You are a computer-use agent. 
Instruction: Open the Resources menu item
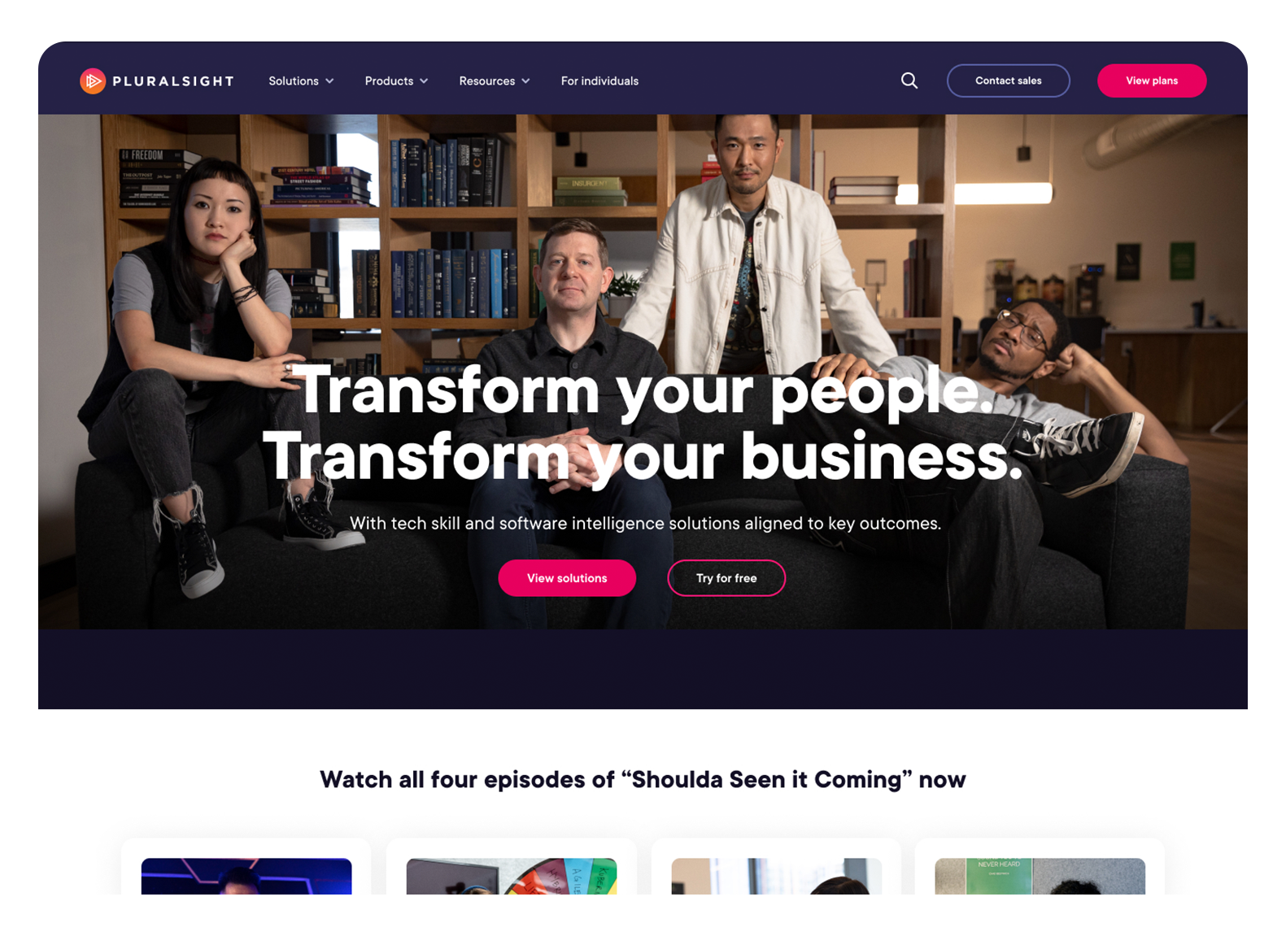pos(486,81)
